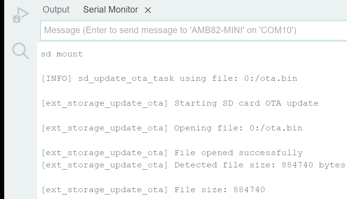Click [ext_storage_update_ota] tag on File opened line

click(105, 153)
